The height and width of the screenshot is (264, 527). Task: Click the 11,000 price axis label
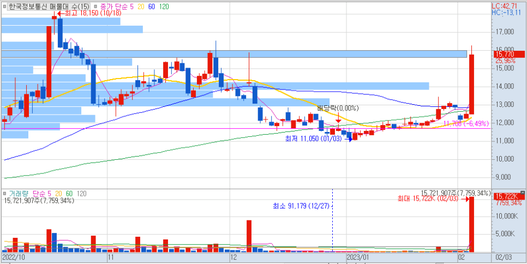[x=504, y=141]
